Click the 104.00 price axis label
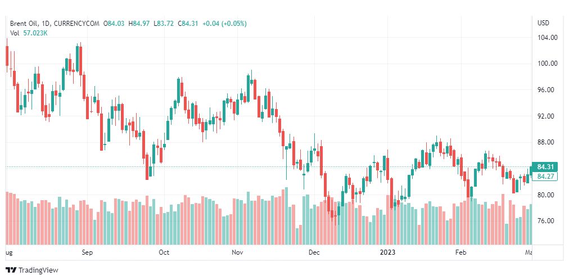 pyautogui.click(x=547, y=38)
